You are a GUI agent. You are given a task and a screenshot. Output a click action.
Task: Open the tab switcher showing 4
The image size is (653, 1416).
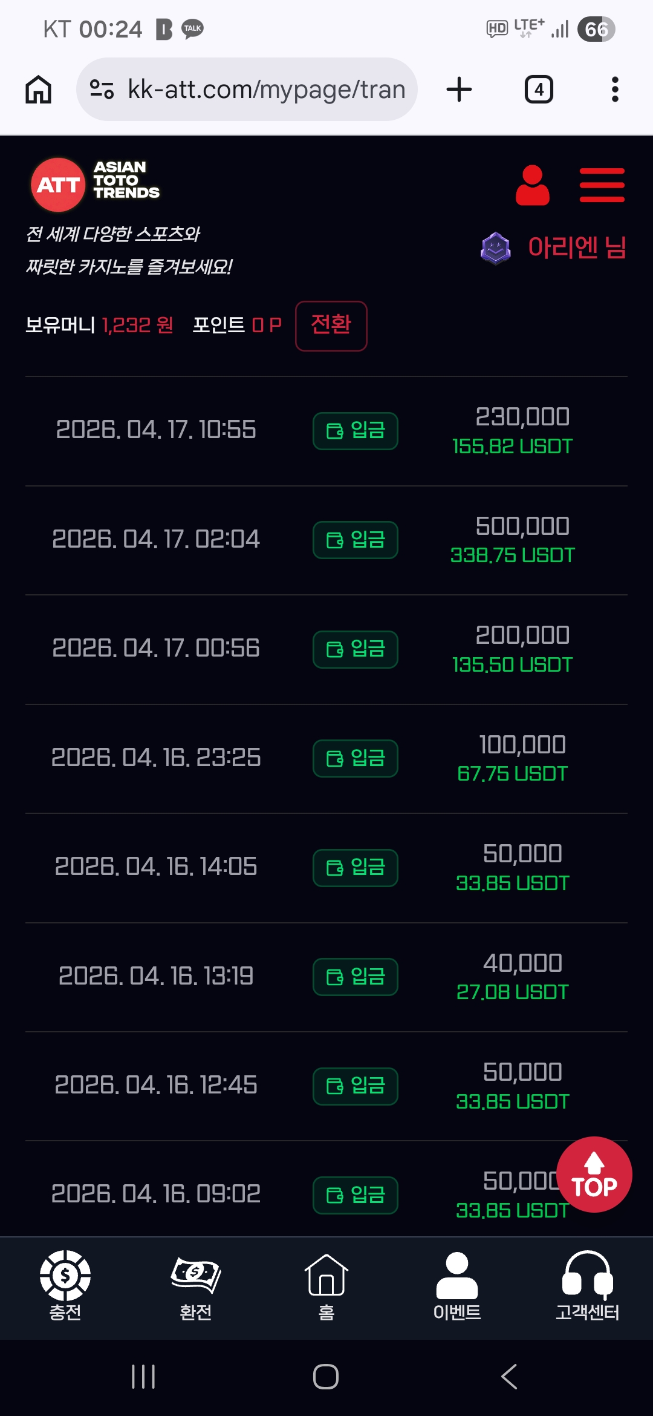(x=539, y=90)
